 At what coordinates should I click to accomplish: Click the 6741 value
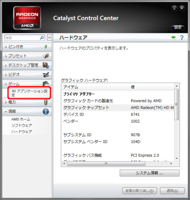coord(135,115)
